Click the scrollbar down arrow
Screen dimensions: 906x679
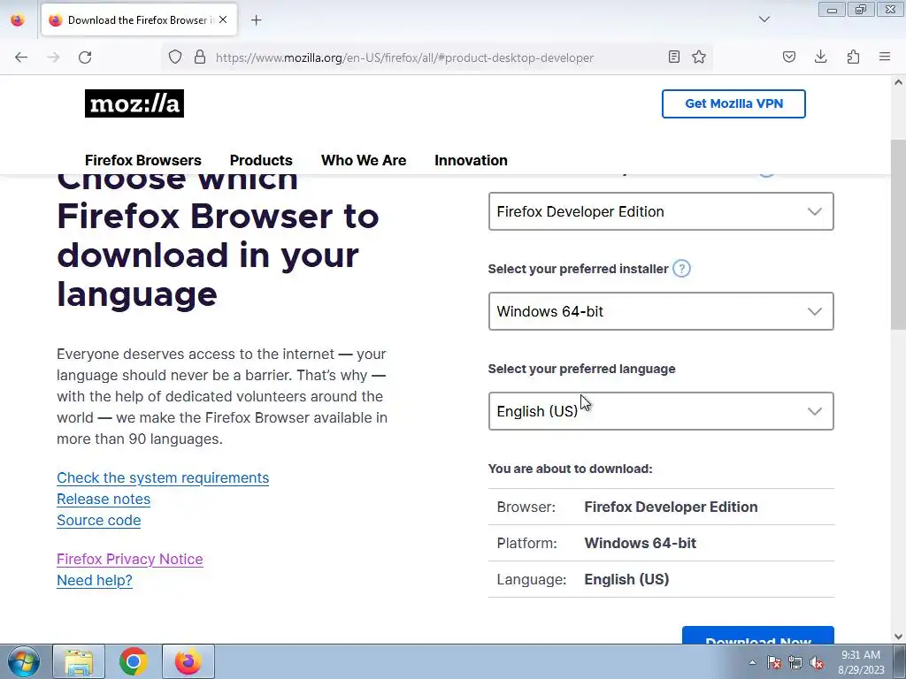point(898,637)
